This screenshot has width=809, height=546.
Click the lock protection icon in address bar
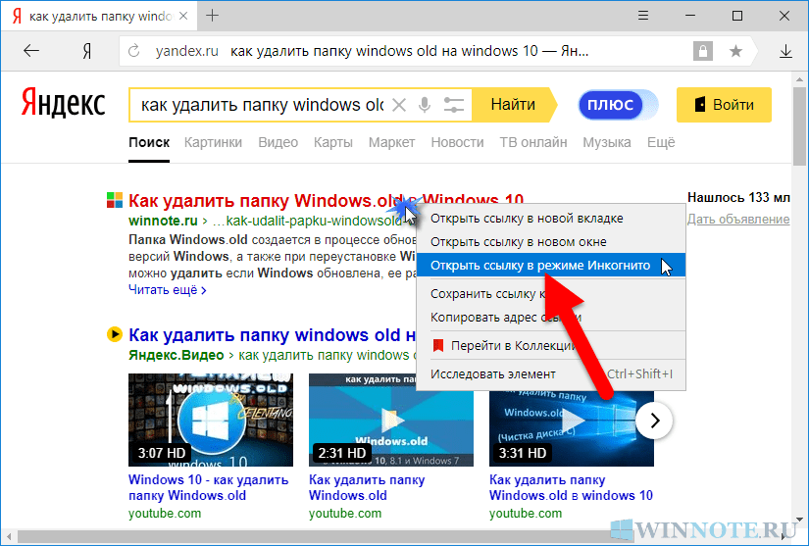coord(702,51)
